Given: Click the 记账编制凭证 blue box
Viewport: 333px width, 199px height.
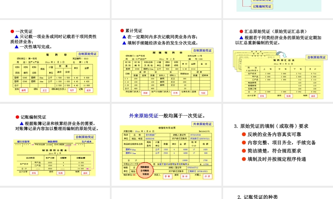Looking at the screenshot, I should (262, 7).
